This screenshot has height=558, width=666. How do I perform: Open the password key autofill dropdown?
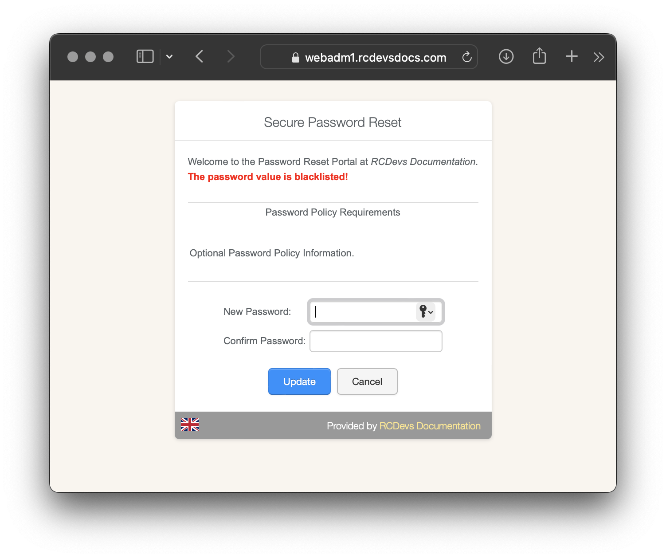pyautogui.click(x=426, y=312)
